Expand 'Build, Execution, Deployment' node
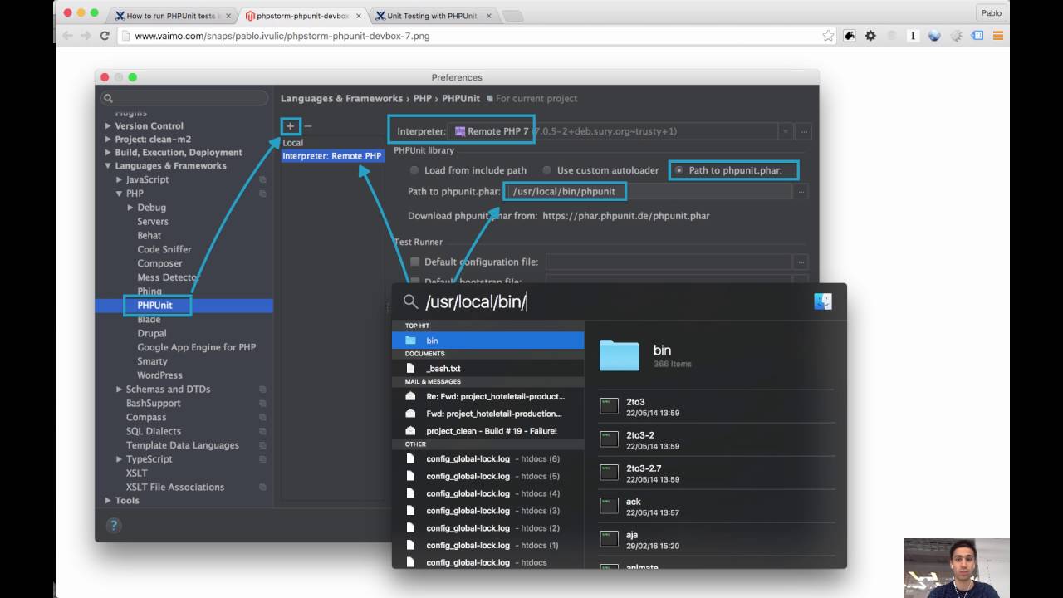This screenshot has height=598, width=1063. point(108,153)
